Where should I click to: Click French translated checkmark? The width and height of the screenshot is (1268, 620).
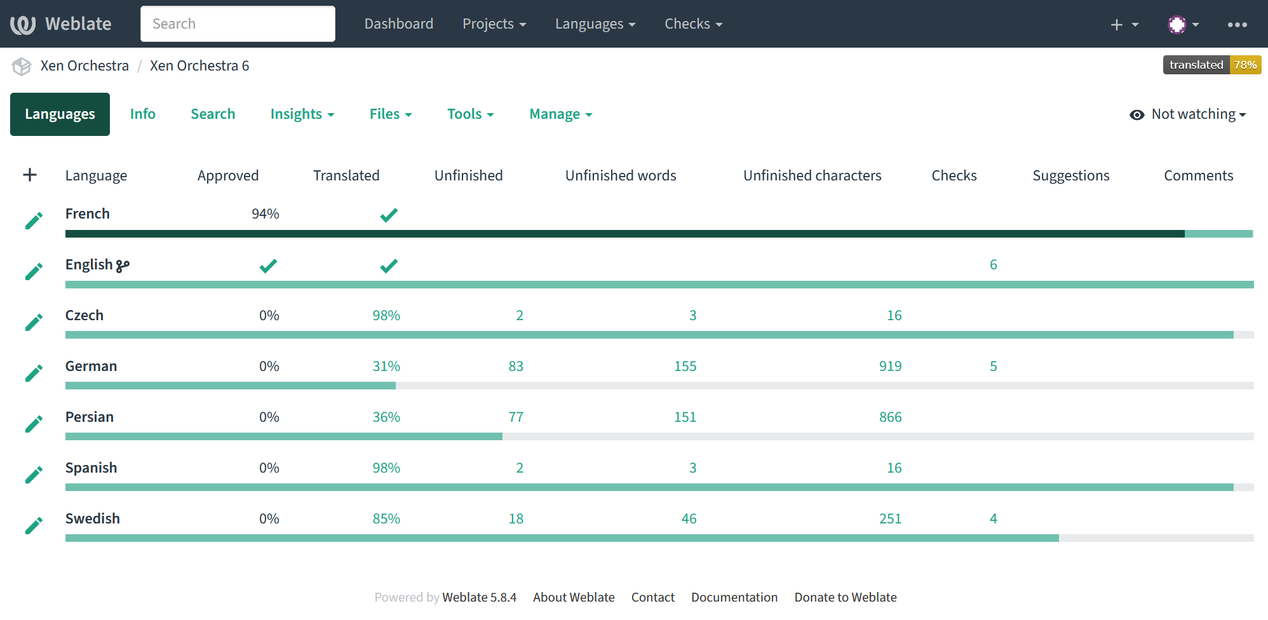tap(389, 215)
